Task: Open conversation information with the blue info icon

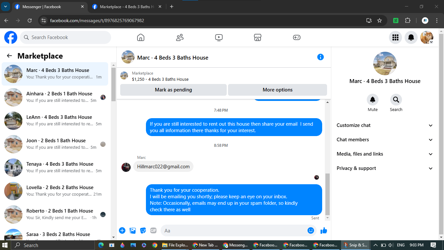Action: click(321, 57)
